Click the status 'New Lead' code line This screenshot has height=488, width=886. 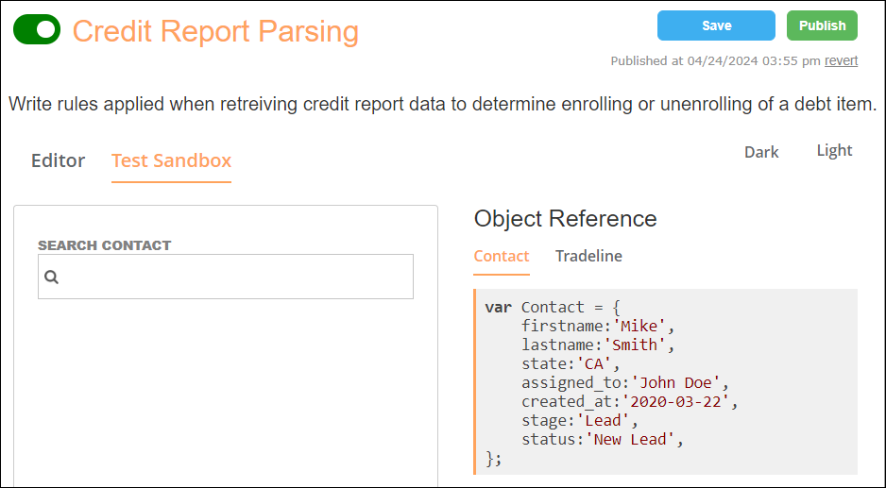(603, 440)
